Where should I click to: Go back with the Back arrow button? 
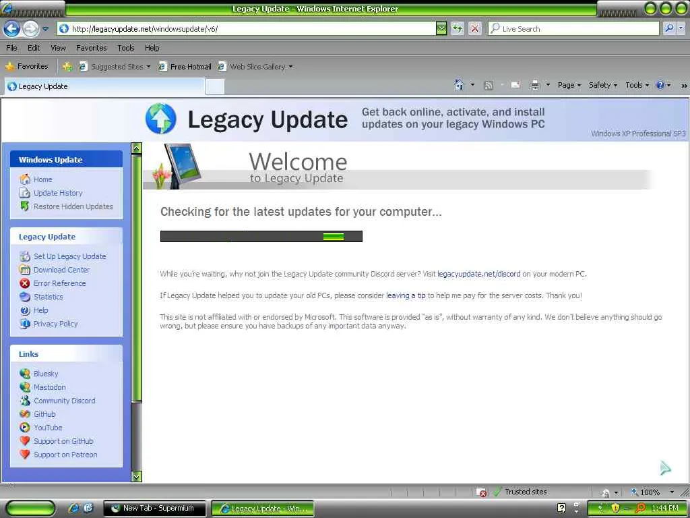coord(11,29)
